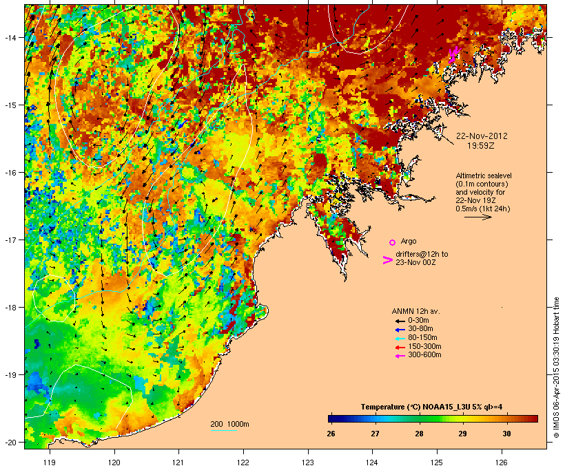
Task: Click the 'Argo' legend label
Action: coord(409,241)
